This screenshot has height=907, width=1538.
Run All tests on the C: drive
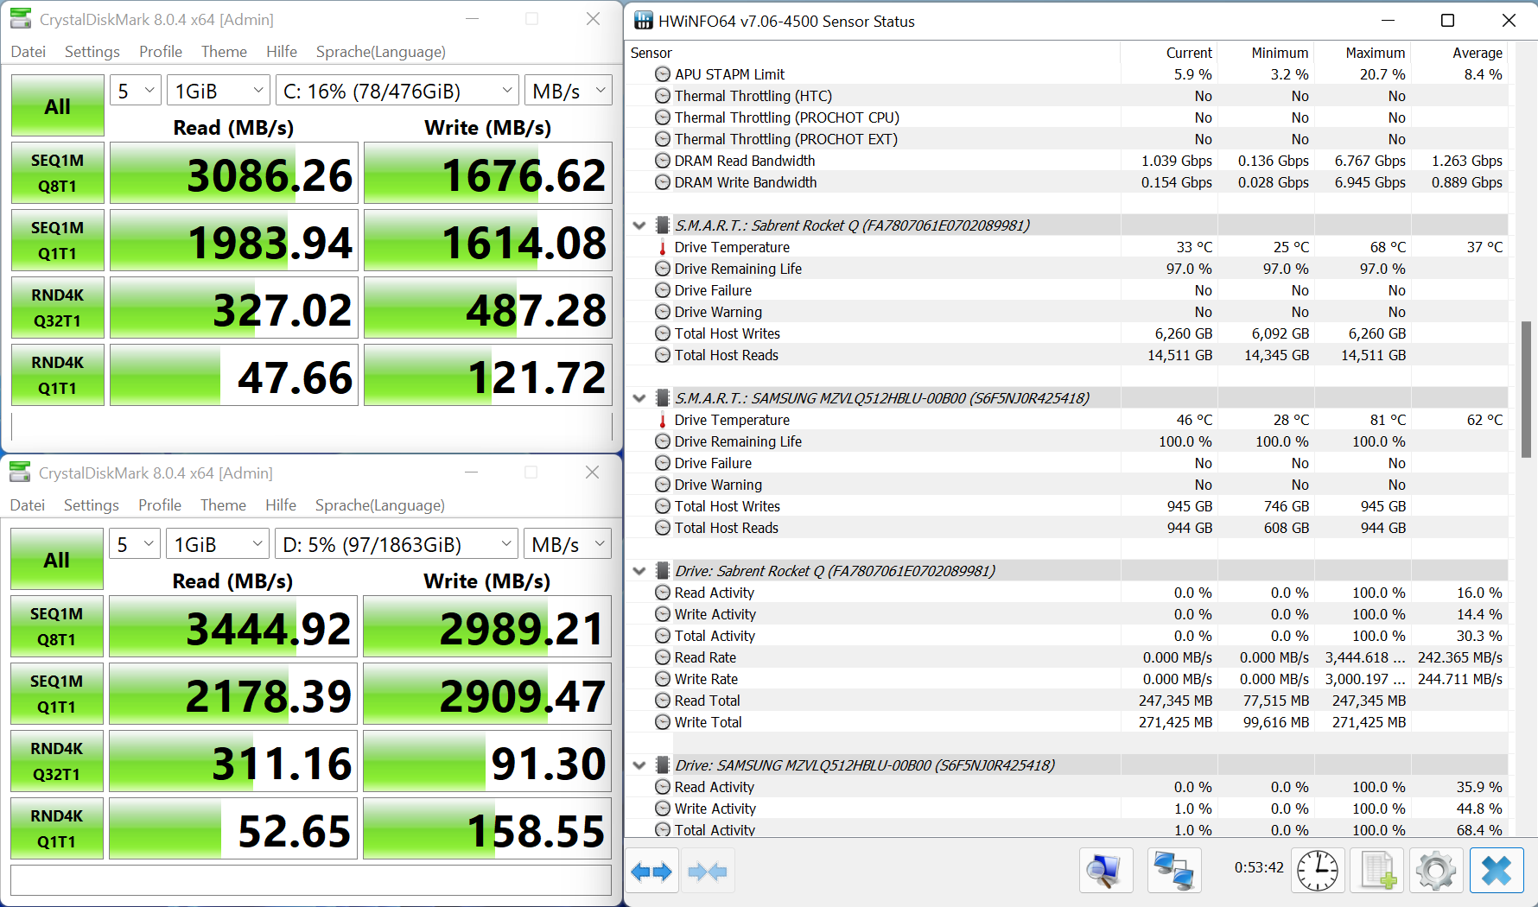[x=58, y=106]
